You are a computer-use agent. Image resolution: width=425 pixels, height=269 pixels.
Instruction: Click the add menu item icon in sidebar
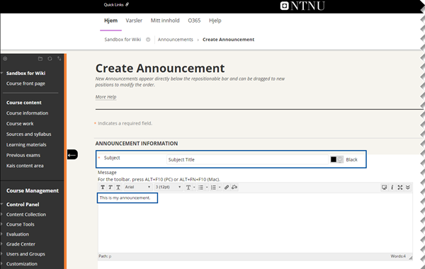(5, 59)
